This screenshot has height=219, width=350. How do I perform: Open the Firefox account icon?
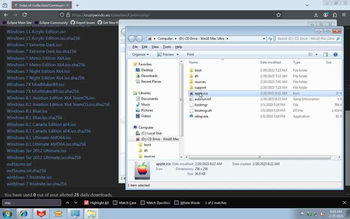click(x=325, y=15)
